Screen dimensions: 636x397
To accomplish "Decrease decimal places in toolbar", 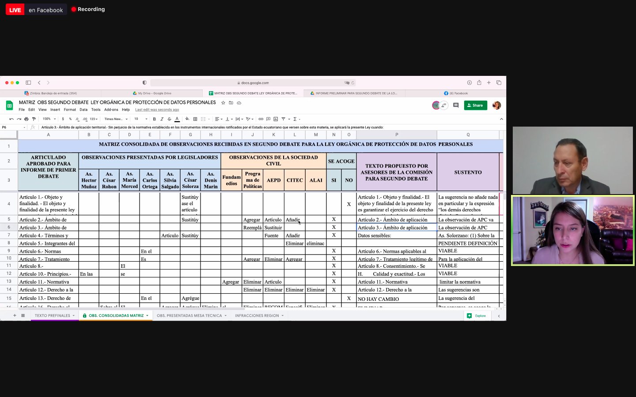I will click(x=77, y=119).
